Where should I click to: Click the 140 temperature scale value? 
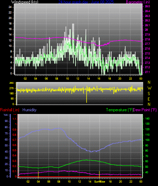point(147,118)
